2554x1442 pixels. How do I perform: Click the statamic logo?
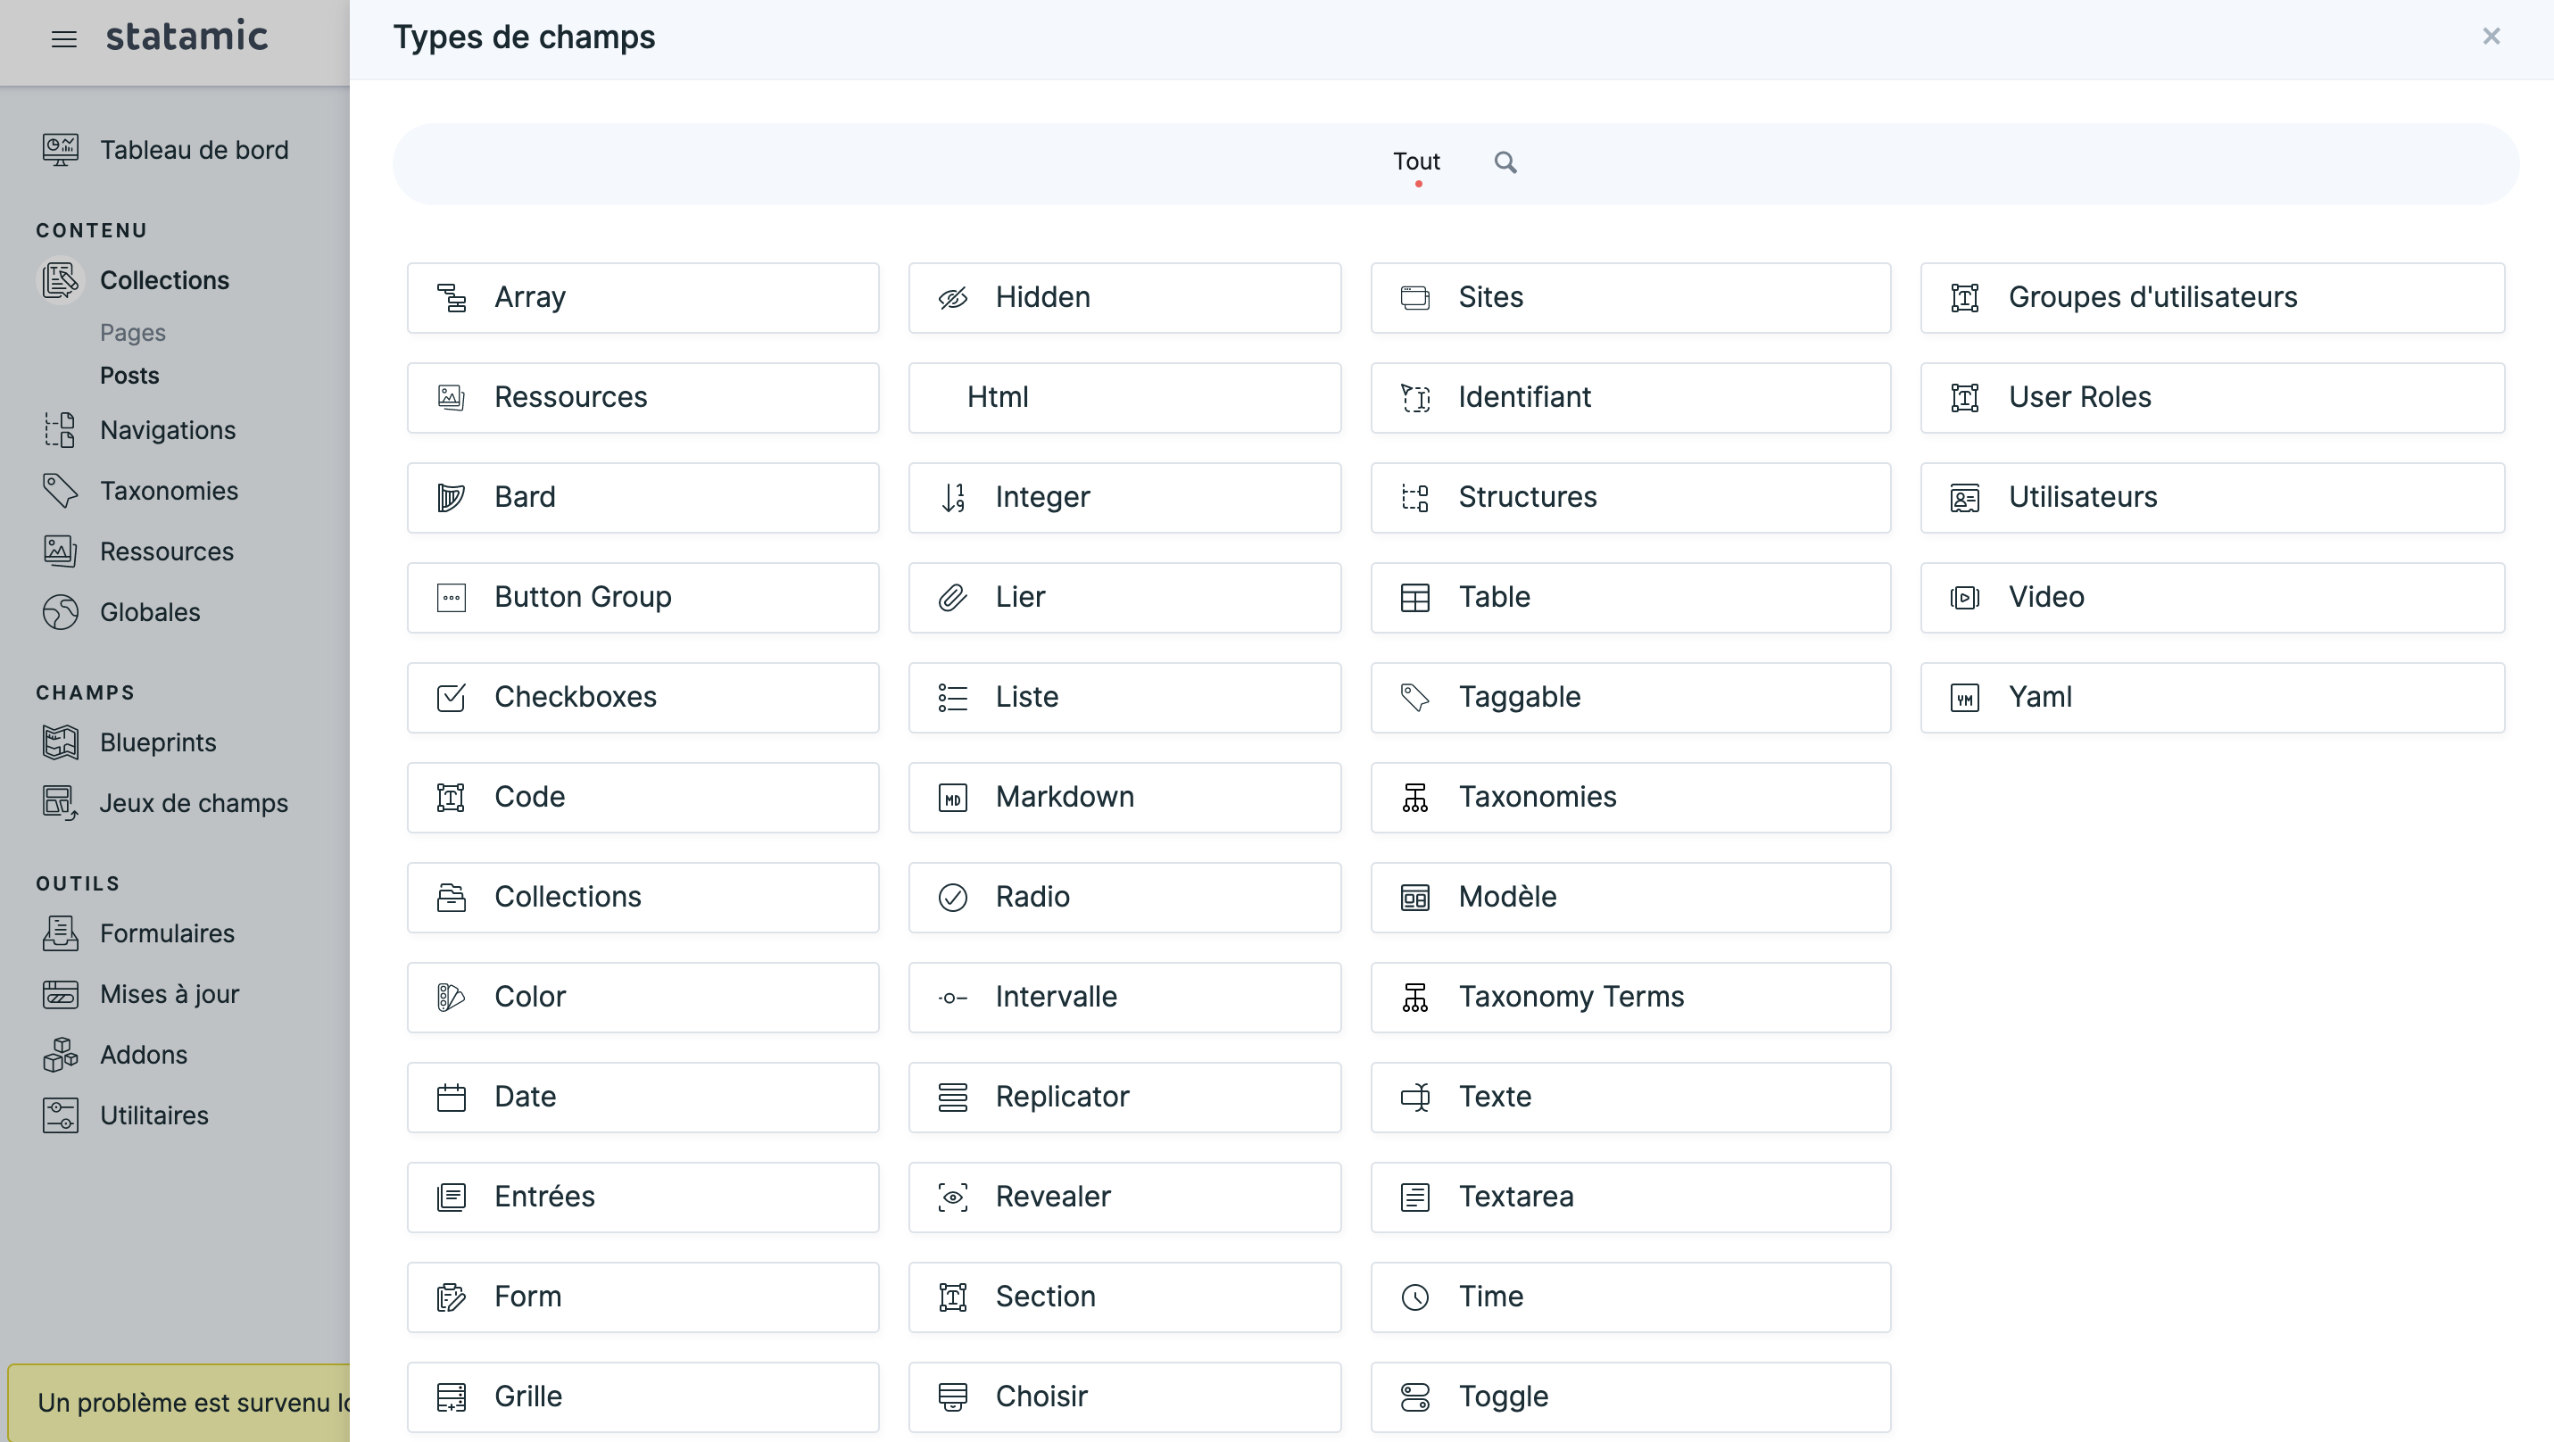[187, 37]
